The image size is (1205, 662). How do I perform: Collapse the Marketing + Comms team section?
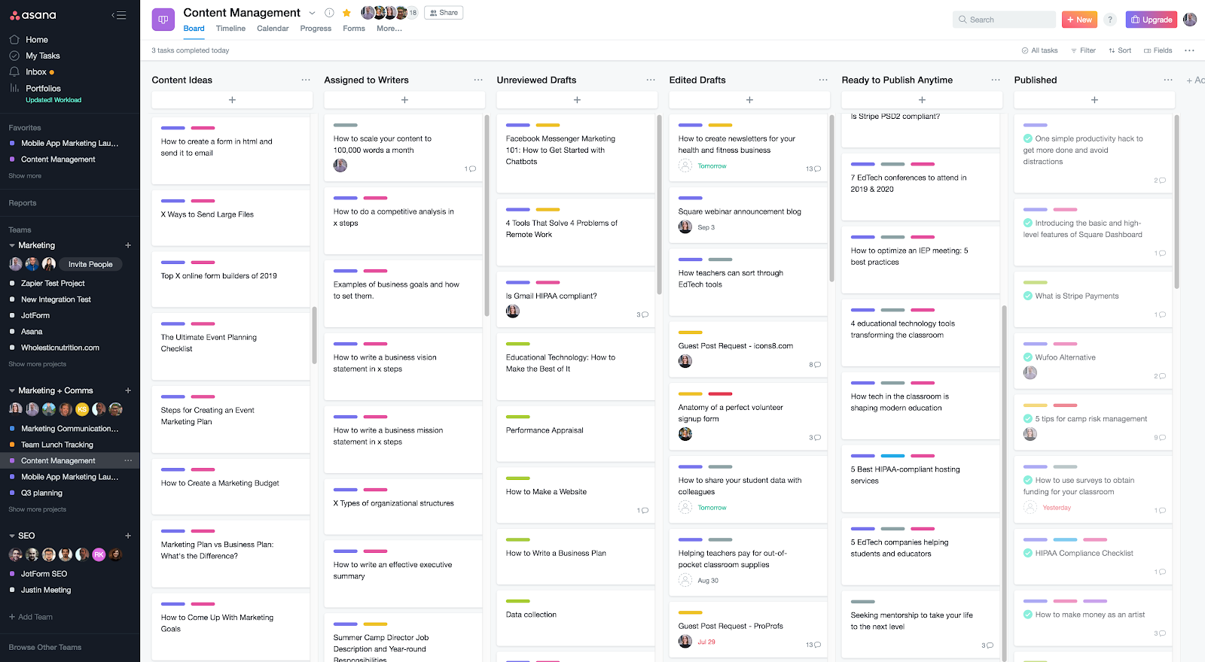point(12,390)
